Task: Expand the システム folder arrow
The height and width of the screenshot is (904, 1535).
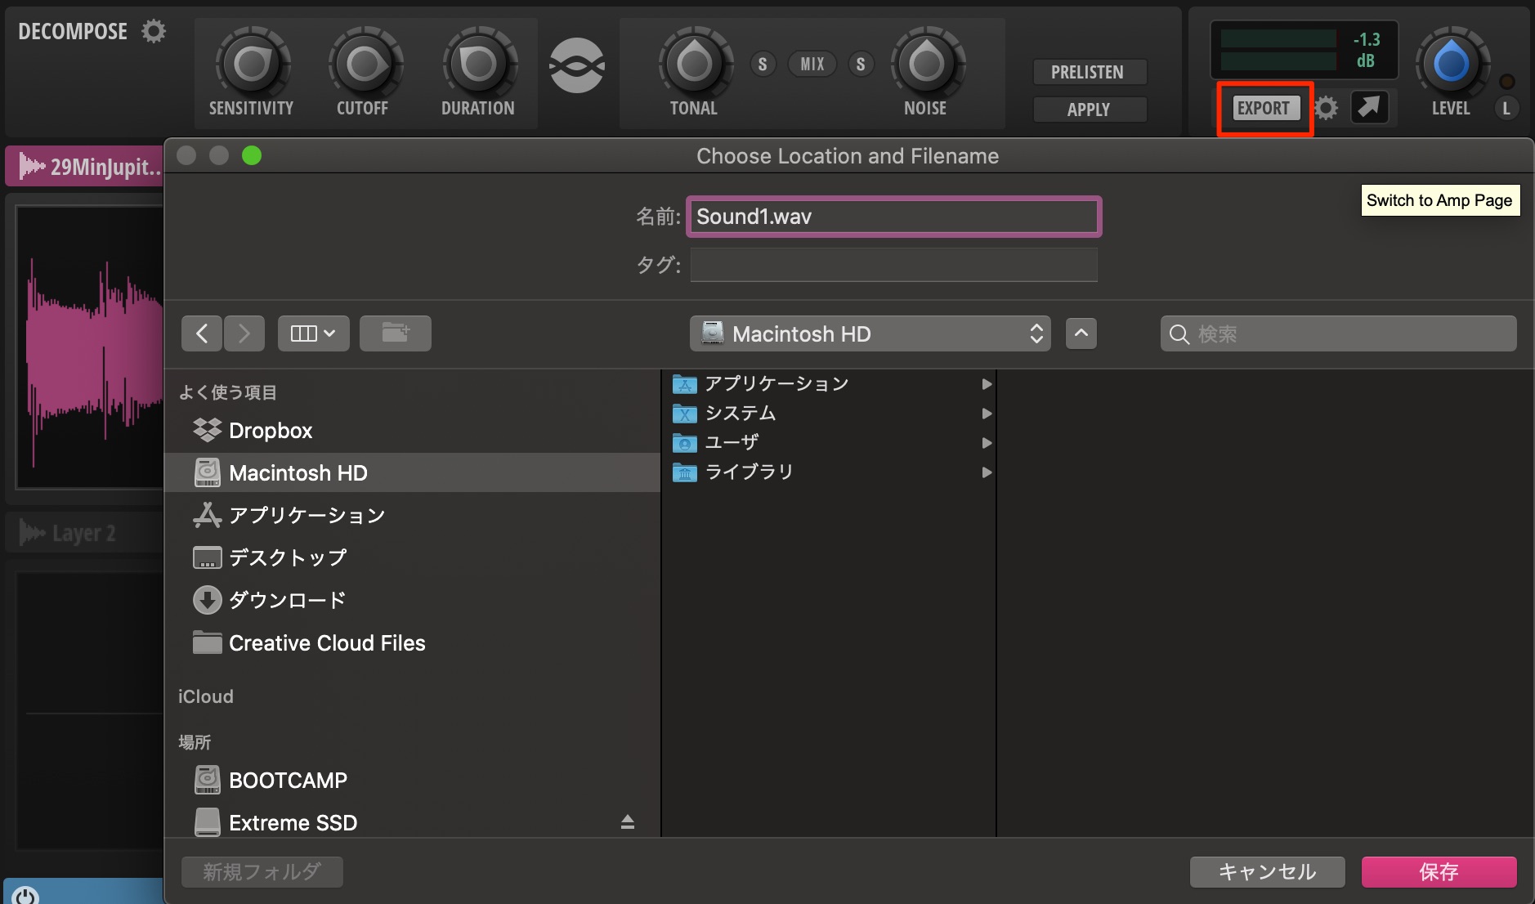Action: click(x=987, y=414)
